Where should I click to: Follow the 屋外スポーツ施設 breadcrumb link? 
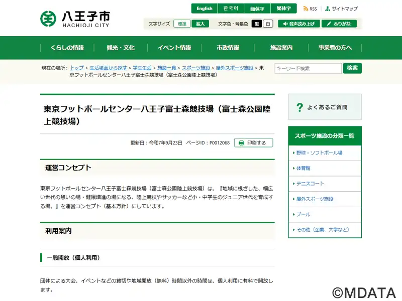(x=235, y=68)
